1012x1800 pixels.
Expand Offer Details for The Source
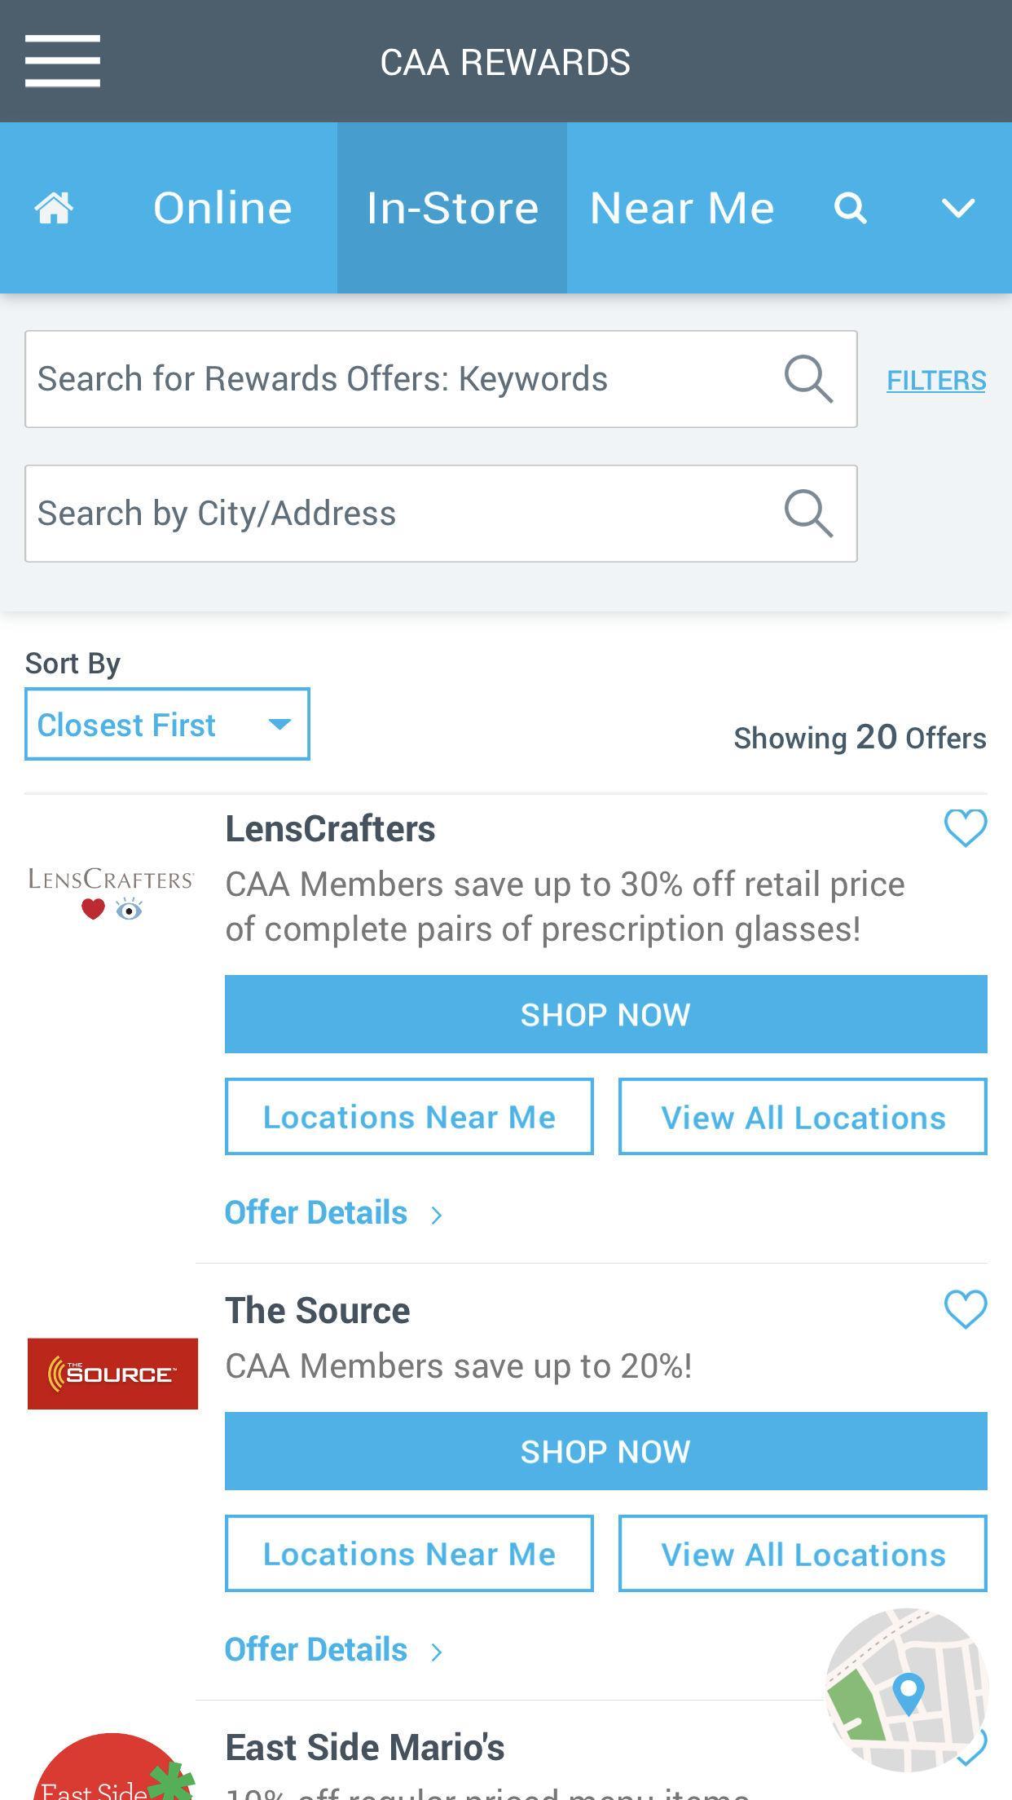pyautogui.click(x=332, y=1650)
